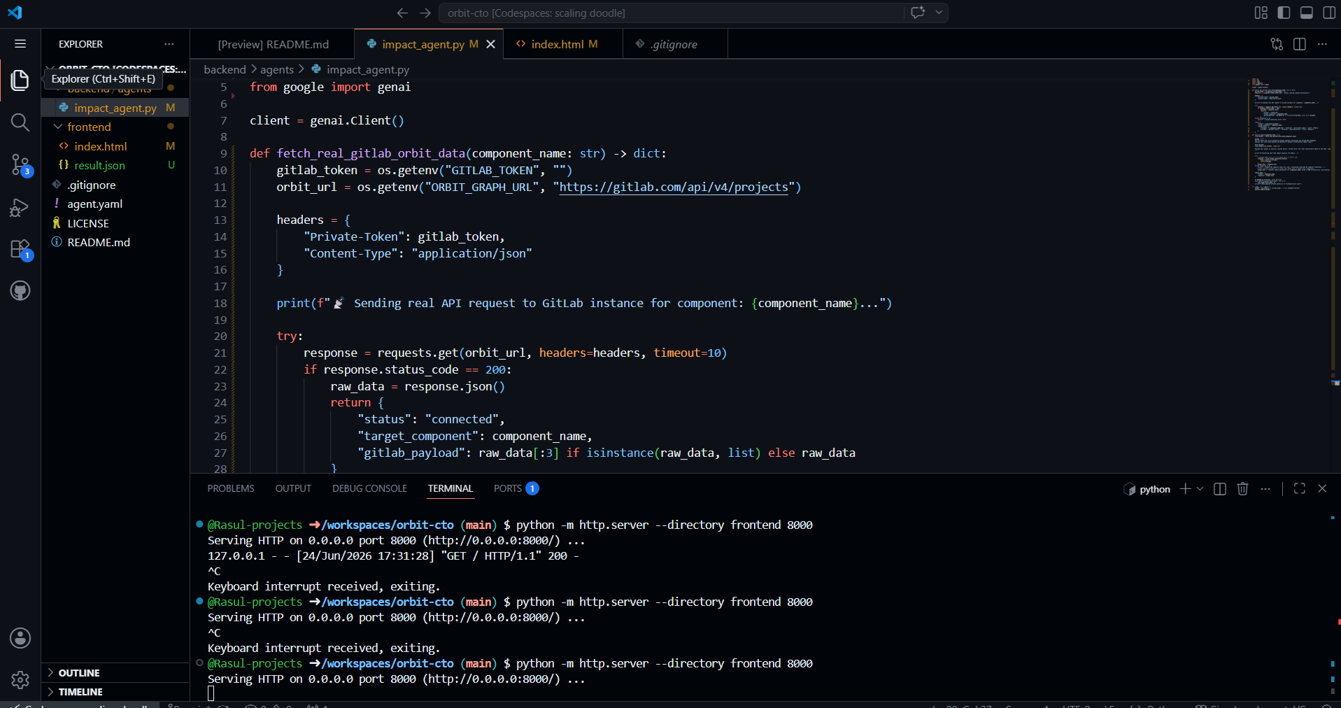The image size is (1341, 708).
Task: Click the Open Changes icon in editor toolbar
Action: pos(1277,44)
